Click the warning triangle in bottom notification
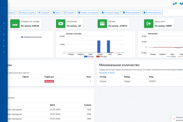The width and height of the screenshot is (183, 122). pyautogui.click(x=174, y=119)
